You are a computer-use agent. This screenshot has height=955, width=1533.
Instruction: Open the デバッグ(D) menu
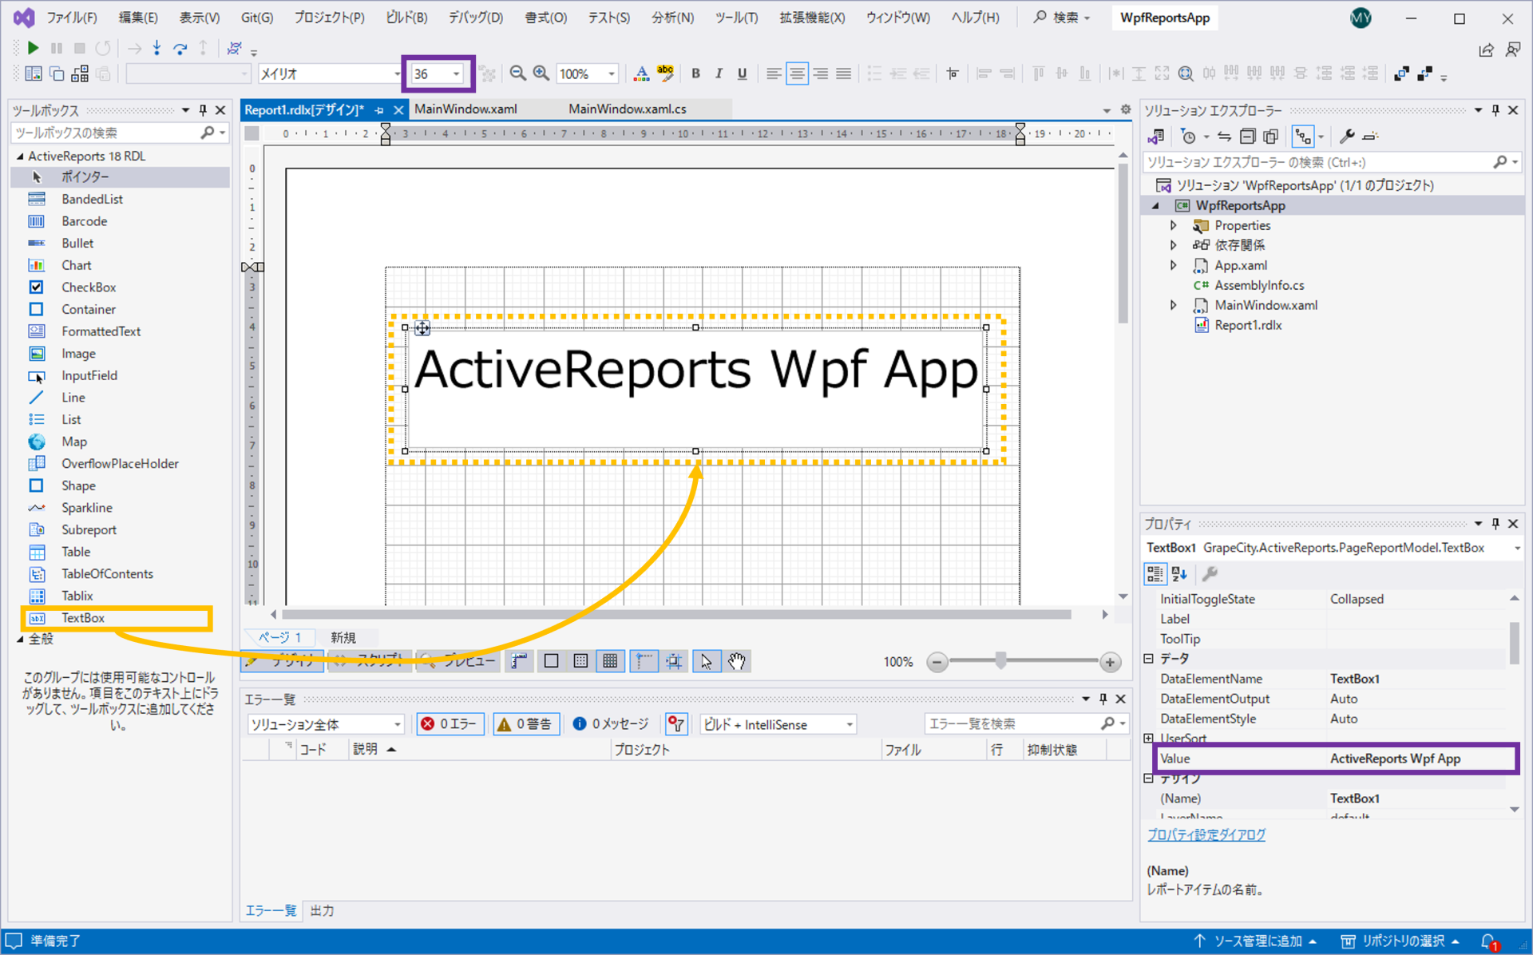point(476,18)
